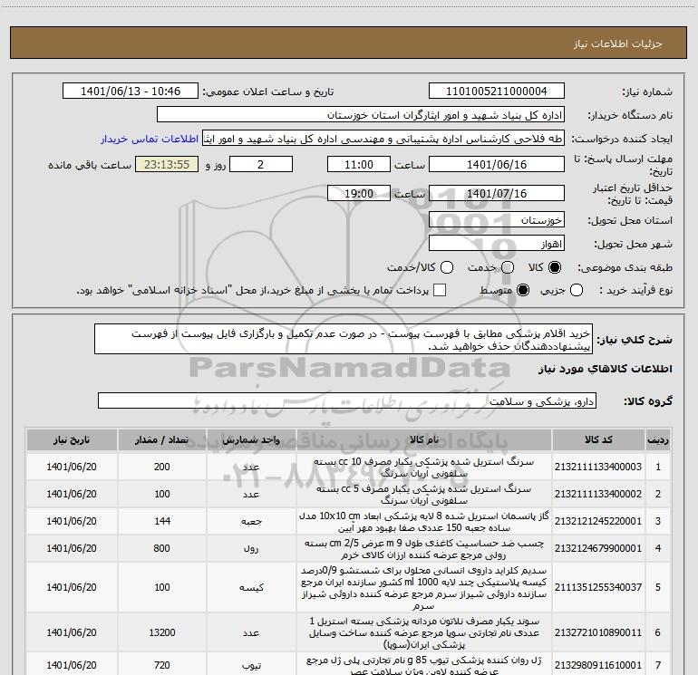Select the خدمت radio button
This screenshot has width=698, height=675.
pyautogui.click(x=508, y=267)
